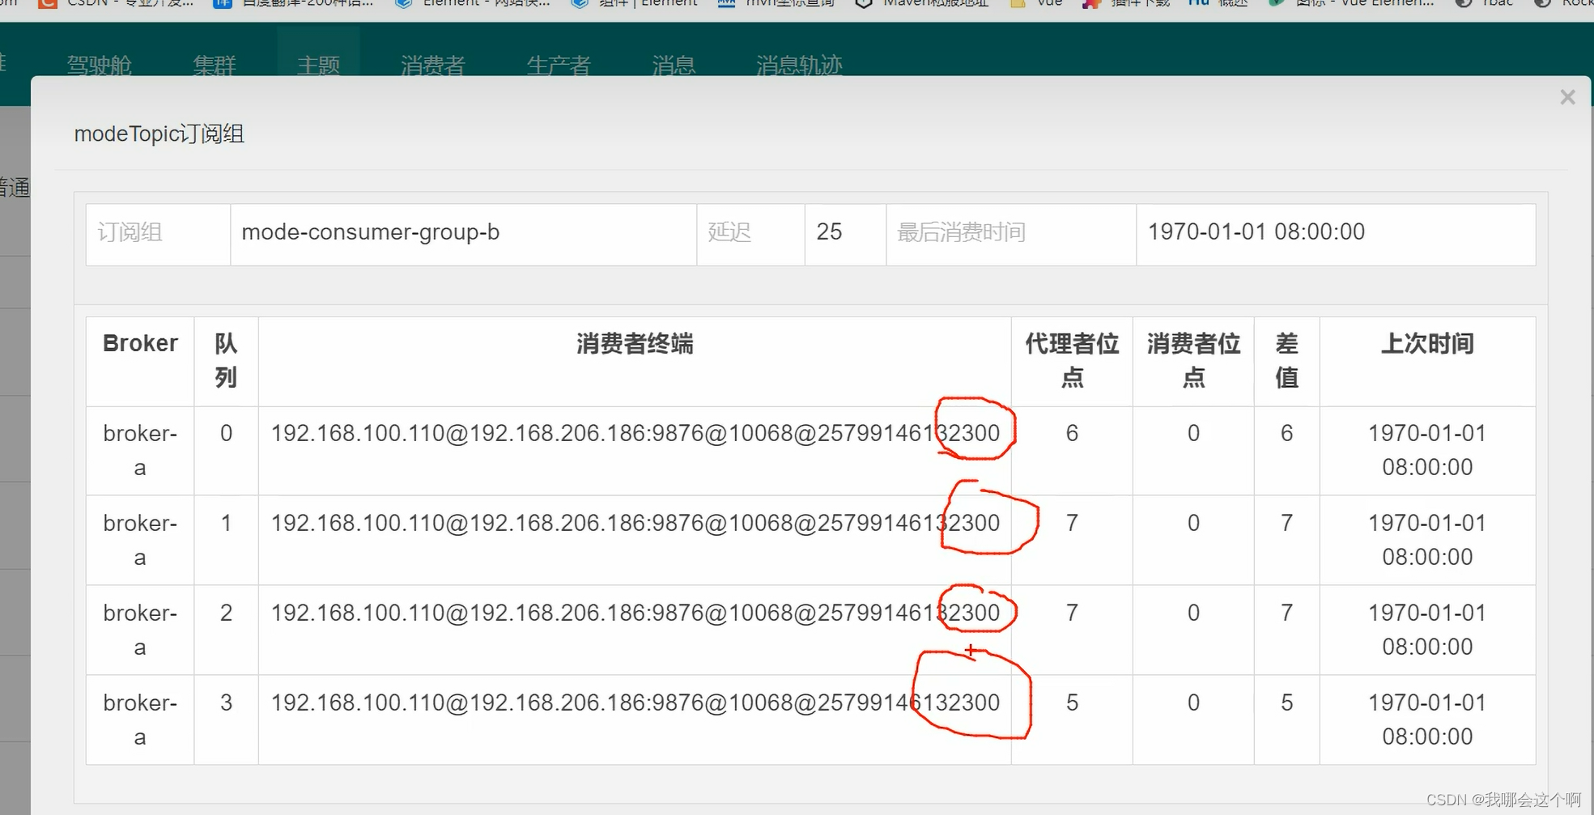Select broker offset 6 in queue 0 row
The image size is (1594, 815).
coord(1072,433)
